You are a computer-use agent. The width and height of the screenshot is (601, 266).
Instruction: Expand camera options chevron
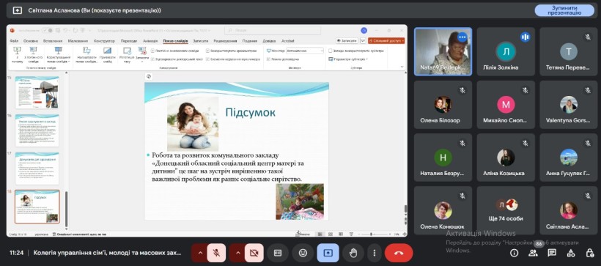click(x=237, y=253)
